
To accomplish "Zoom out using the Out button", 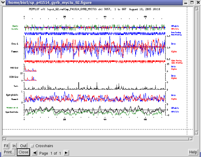I will 23,146.
